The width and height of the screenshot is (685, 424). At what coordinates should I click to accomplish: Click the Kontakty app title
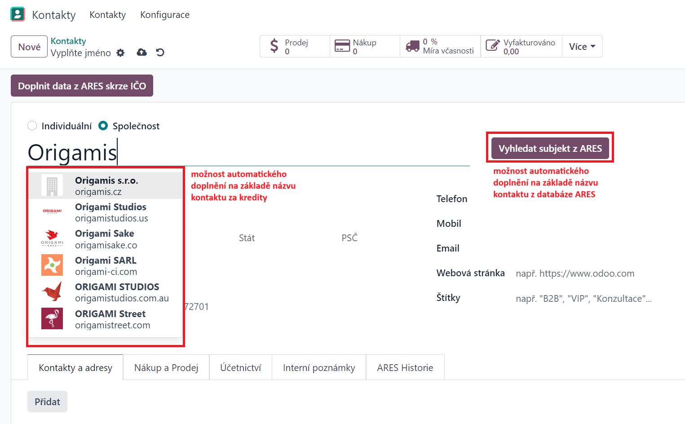point(54,15)
